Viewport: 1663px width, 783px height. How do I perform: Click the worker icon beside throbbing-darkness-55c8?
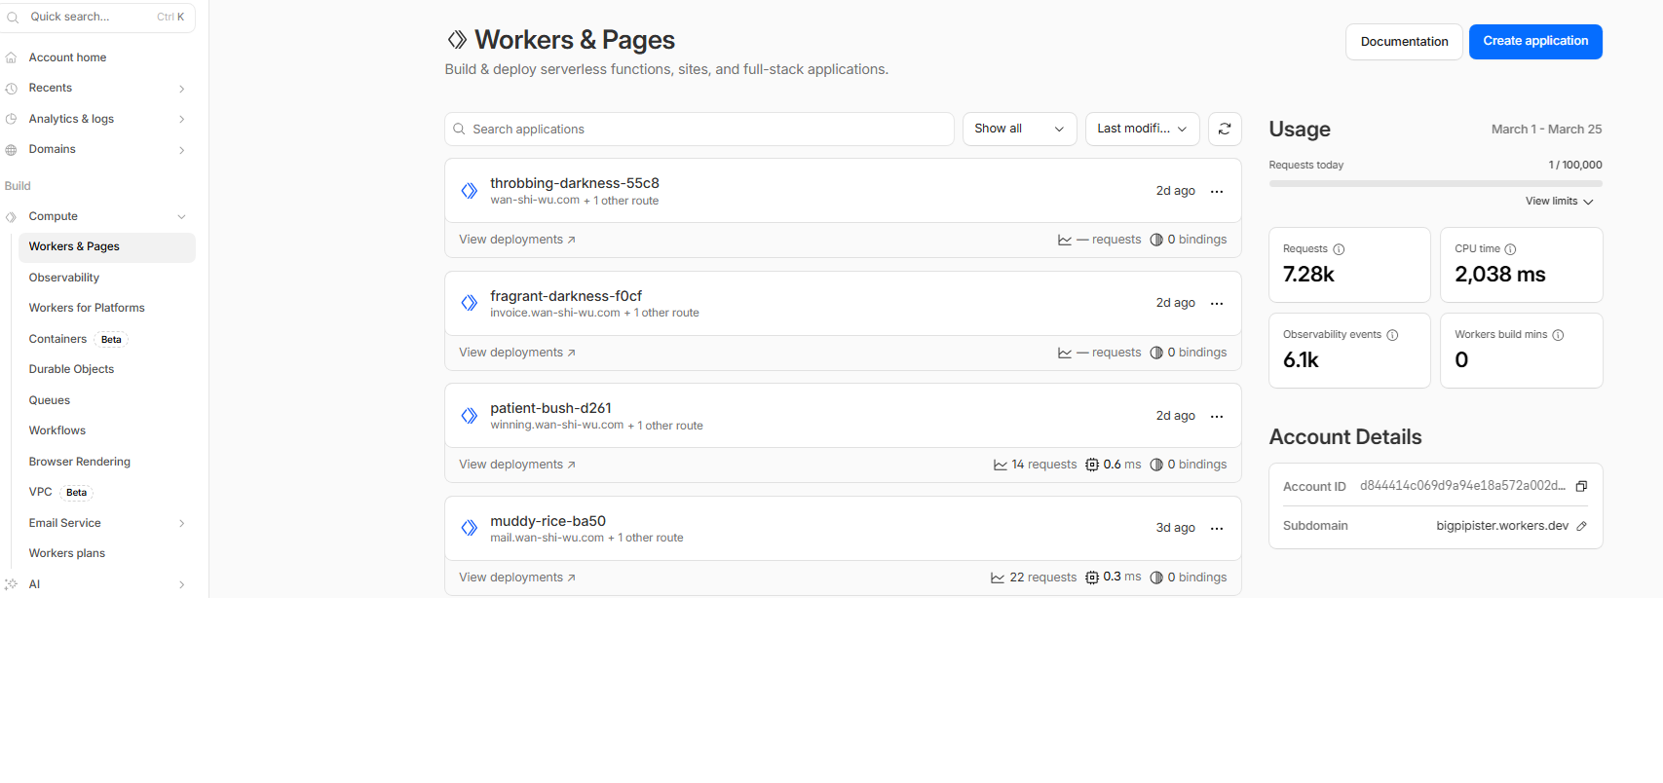point(470,191)
